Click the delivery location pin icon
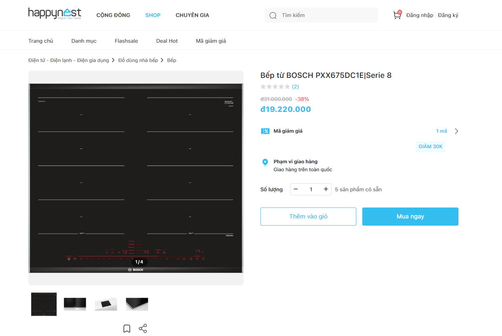This screenshot has height=336, width=502. (265, 163)
